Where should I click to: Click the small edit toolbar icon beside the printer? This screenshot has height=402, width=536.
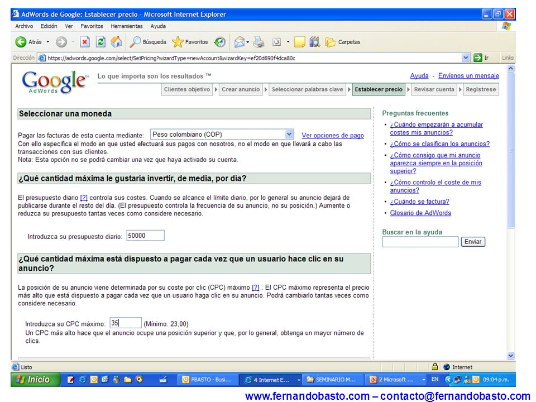click(276, 42)
